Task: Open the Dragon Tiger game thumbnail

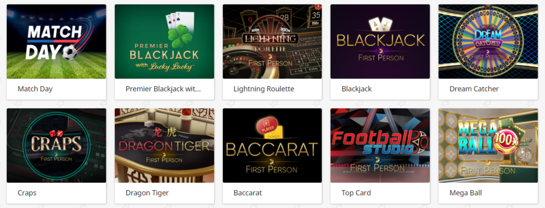Action: pos(165,145)
